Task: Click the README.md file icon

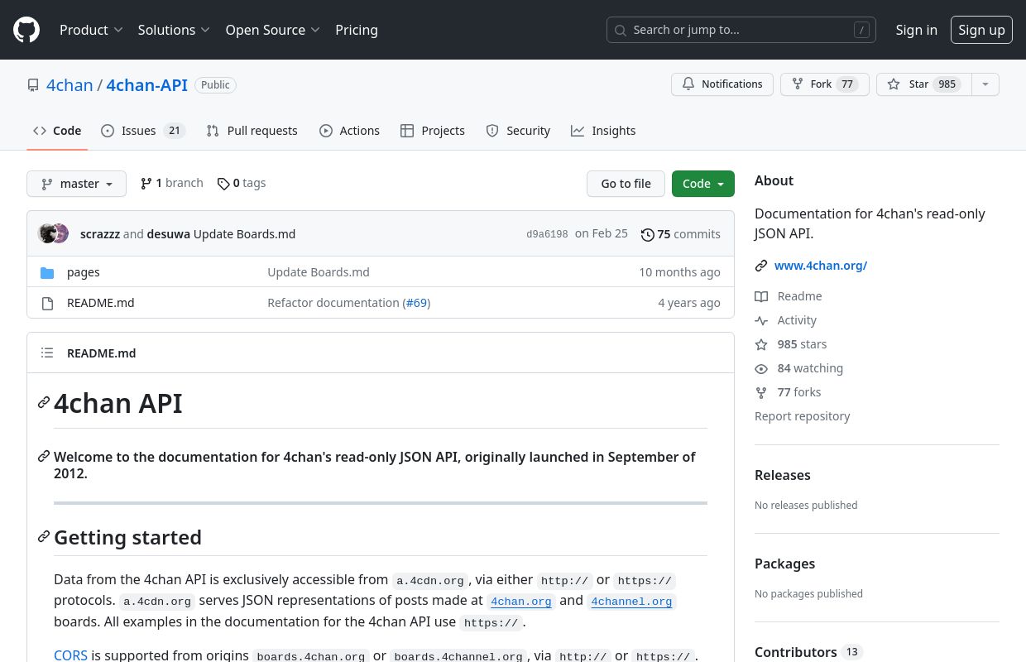Action: pyautogui.click(x=47, y=303)
